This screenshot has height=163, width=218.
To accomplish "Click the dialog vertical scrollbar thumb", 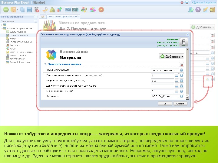I will 187,72.
